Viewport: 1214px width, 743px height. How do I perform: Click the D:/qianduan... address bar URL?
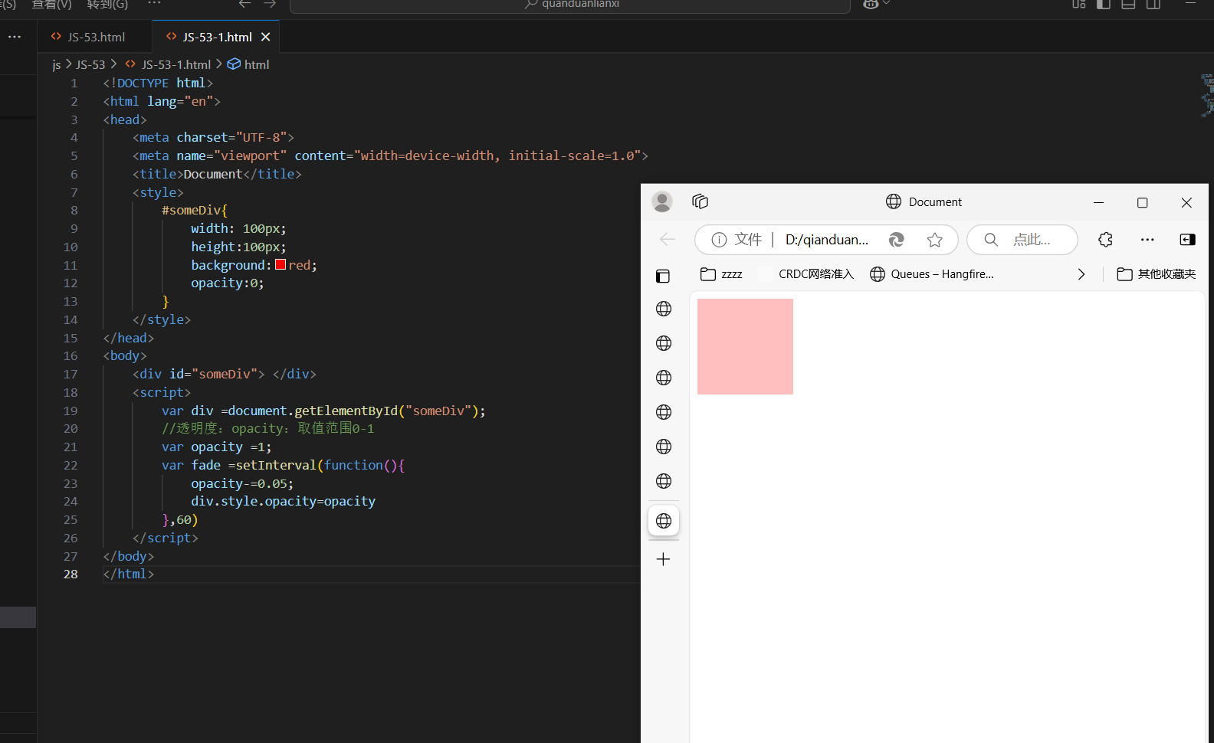[x=827, y=240]
